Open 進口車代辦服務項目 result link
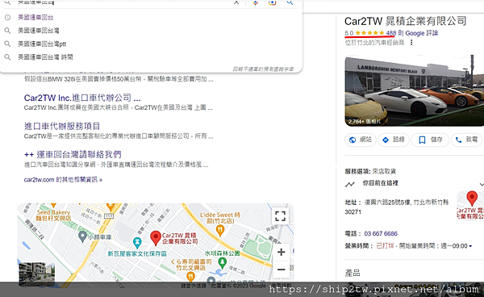This screenshot has width=484, height=297. point(62,126)
